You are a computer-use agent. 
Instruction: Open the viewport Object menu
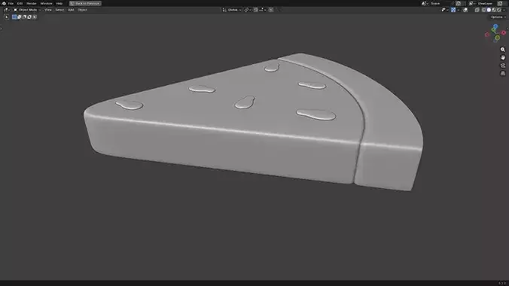point(82,10)
